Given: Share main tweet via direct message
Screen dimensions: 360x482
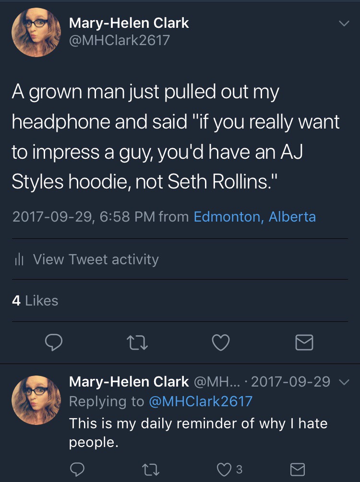Looking at the screenshot, I should tap(303, 342).
